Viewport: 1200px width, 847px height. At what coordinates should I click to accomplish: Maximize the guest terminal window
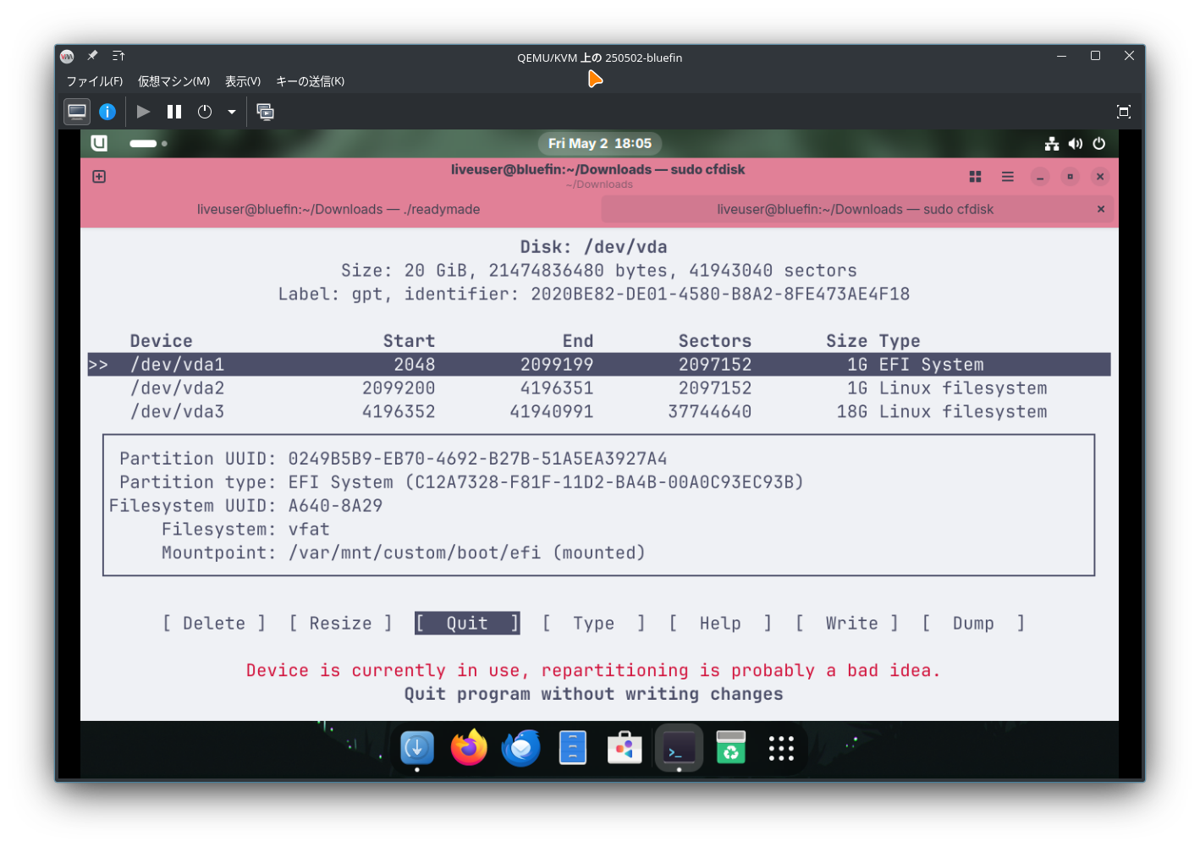[1071, 177]
